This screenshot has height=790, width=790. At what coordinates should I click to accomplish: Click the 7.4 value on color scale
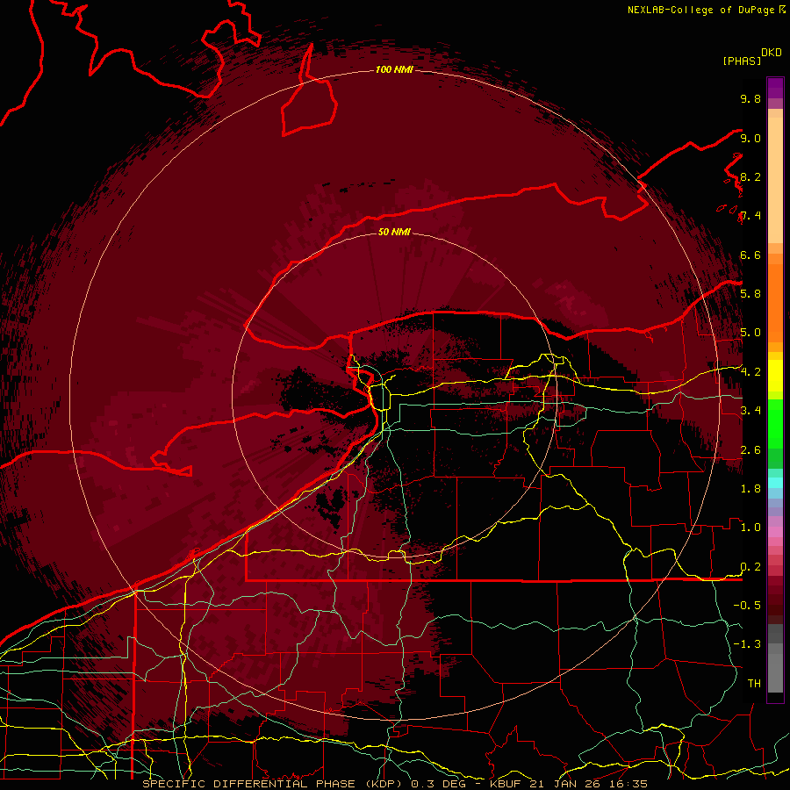coord(750,216)
